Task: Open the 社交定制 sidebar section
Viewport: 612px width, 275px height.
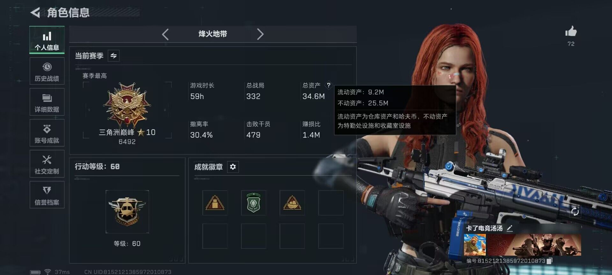Action: 47,164
